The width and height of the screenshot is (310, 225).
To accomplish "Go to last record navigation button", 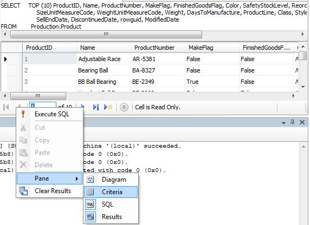I will [x=96, y=107].
